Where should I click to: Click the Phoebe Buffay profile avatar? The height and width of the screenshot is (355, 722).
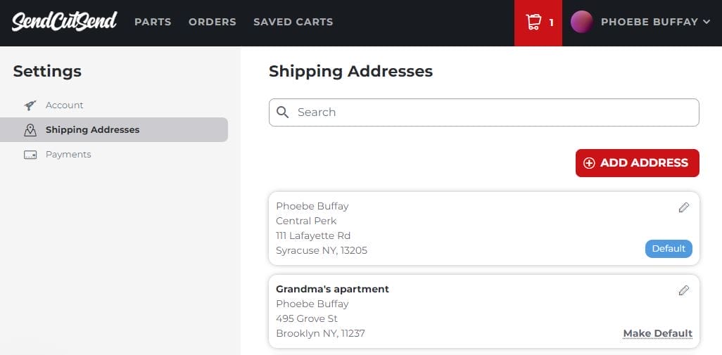(581, 22)
